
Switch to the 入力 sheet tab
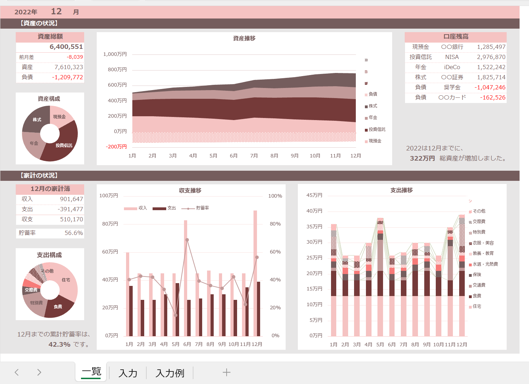pos(128,373)
